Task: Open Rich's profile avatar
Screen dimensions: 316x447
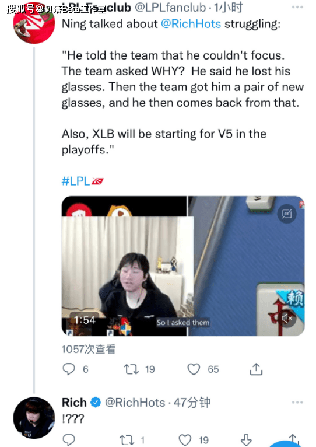Action: point(34,418)
